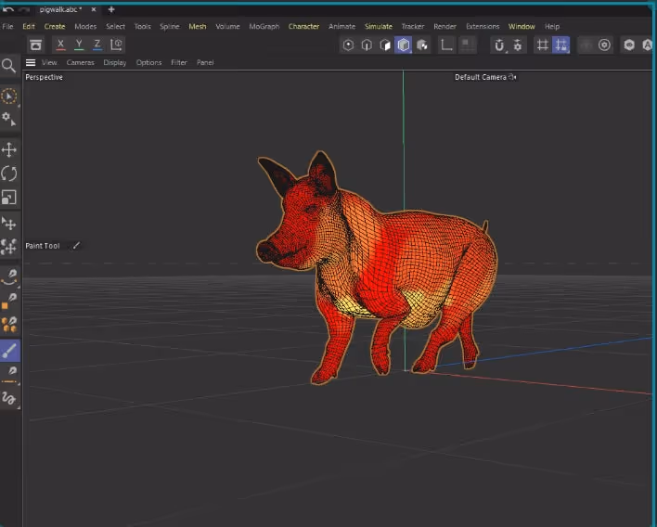Click the search magnifier icon
This screenshot has height=527, width=657.
[x=9, y=65]
